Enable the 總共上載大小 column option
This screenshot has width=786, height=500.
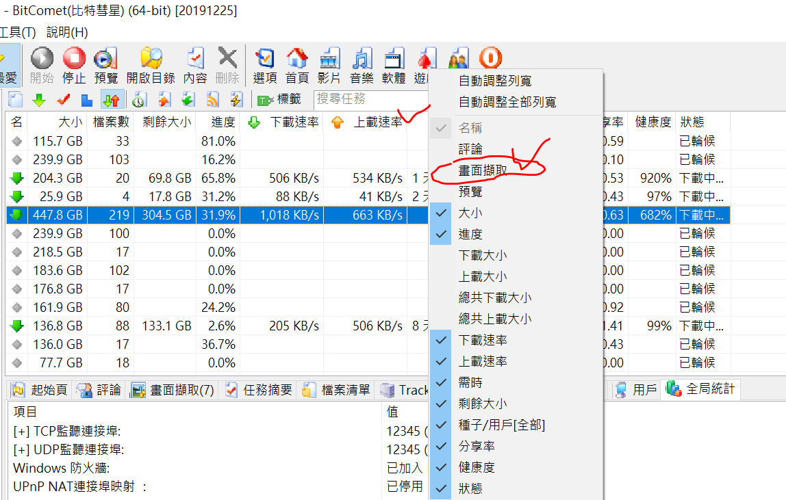tap(516, 319)
